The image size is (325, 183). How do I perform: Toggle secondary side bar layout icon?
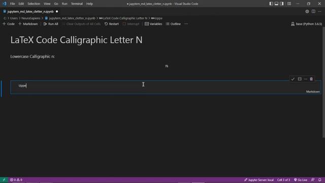point(282,4)
